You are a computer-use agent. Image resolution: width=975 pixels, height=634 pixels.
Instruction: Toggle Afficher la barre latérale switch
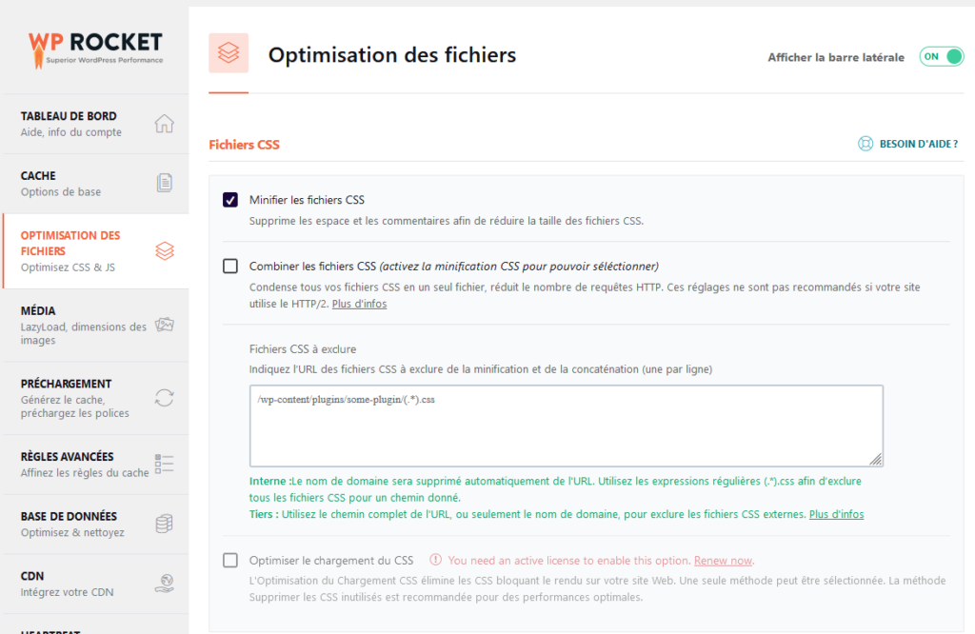(942, 56)
